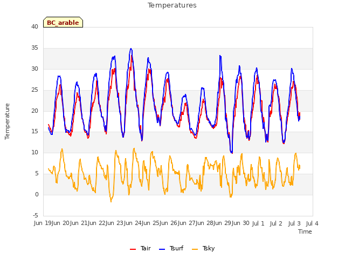
Task: Click the 'Time' x-axis label
Action: (305, 231)
